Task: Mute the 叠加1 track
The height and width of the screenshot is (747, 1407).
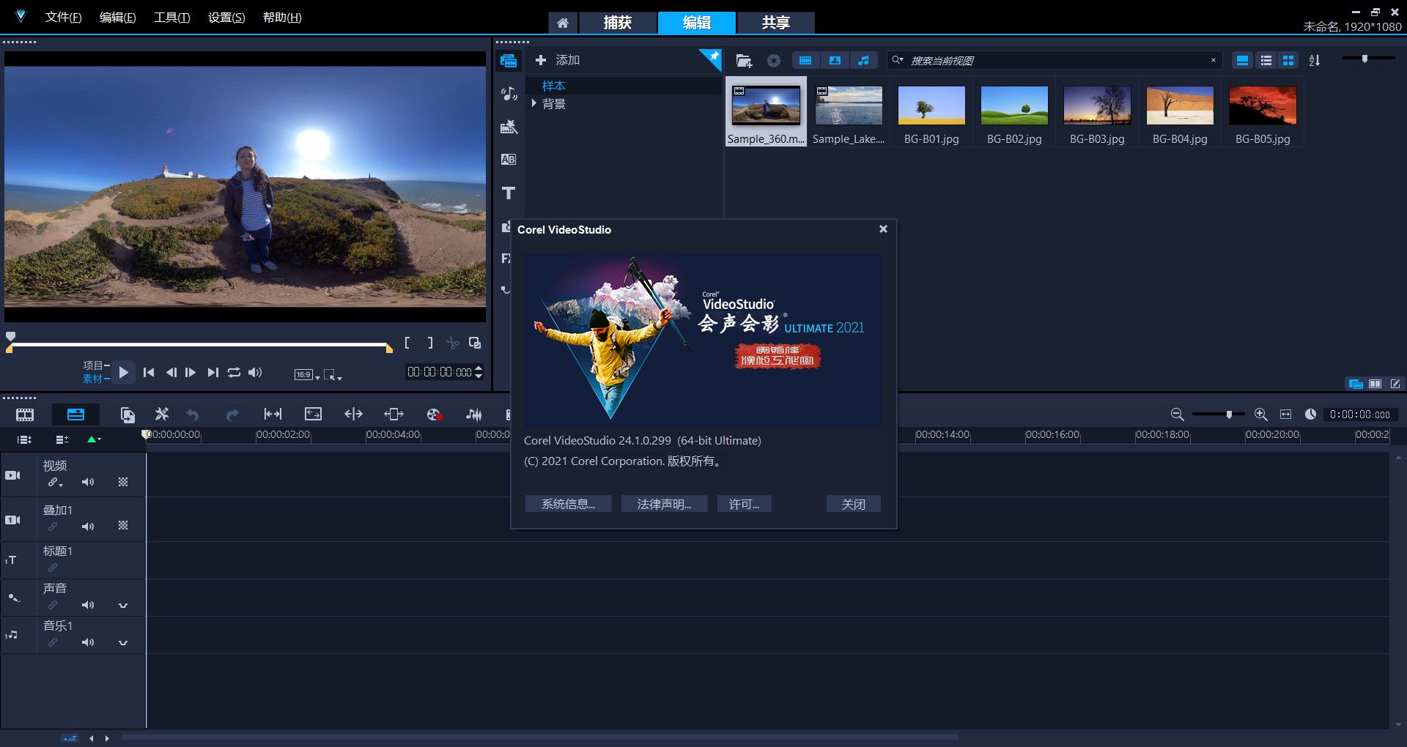Action: click(88, 527)
